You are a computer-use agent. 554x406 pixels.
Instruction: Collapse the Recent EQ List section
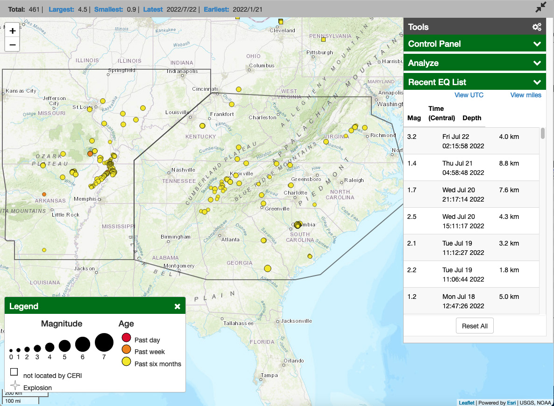tap(475, 81)
